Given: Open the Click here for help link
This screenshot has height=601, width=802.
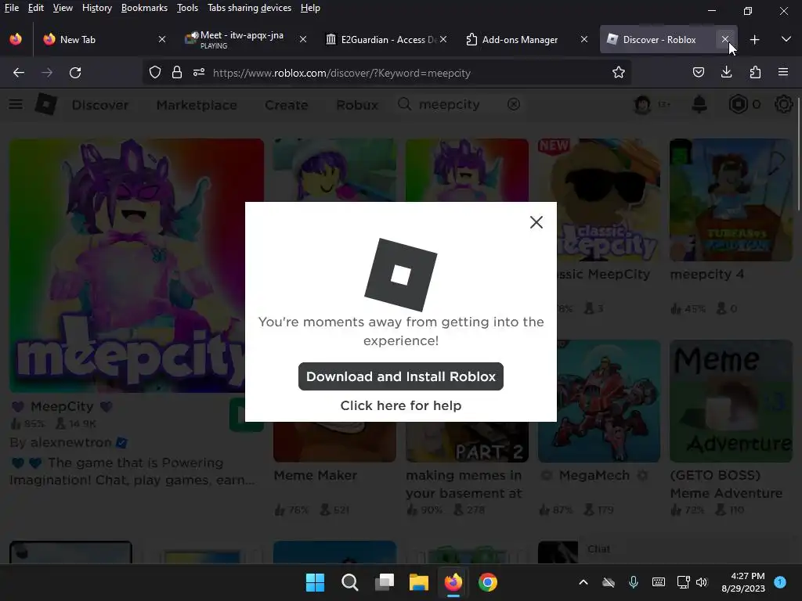Looking at the screenshot, I should (401, 406).
